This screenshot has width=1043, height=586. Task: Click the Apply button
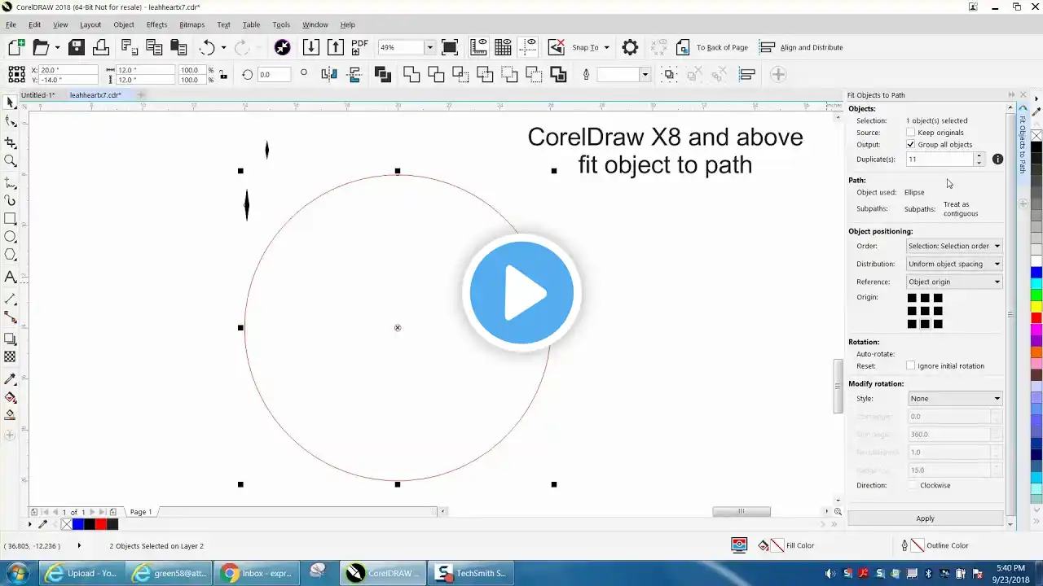coord(926,518)
